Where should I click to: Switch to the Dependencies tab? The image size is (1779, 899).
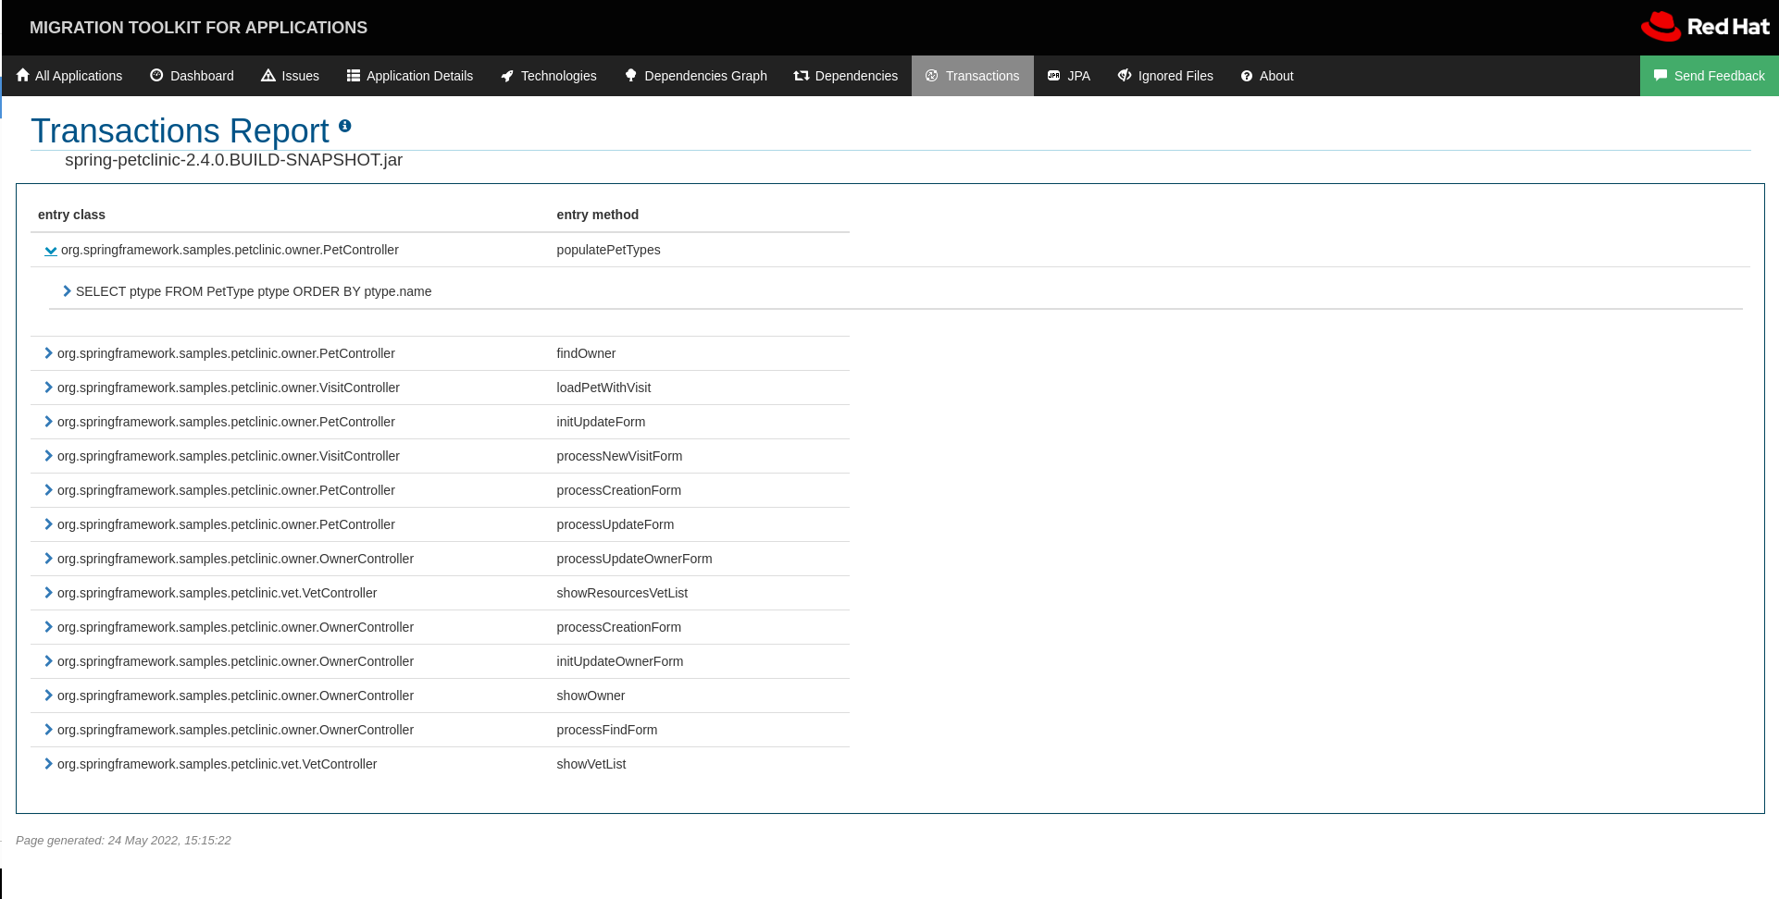point(844,75)
